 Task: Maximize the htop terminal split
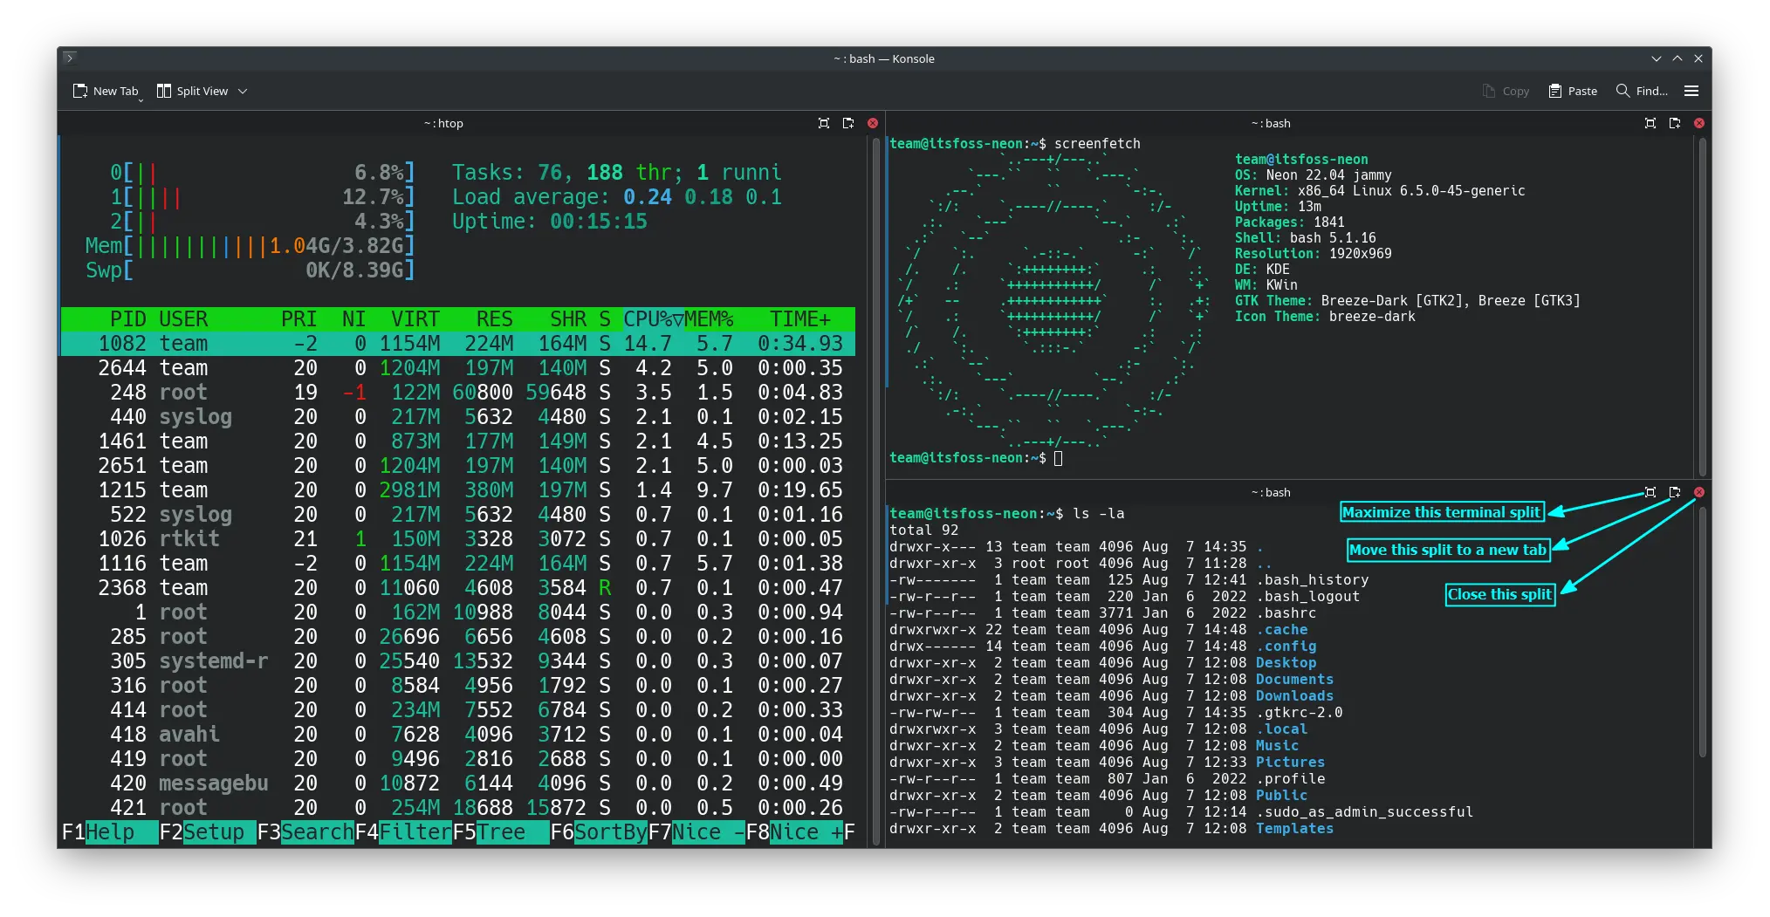coord(823,123)
